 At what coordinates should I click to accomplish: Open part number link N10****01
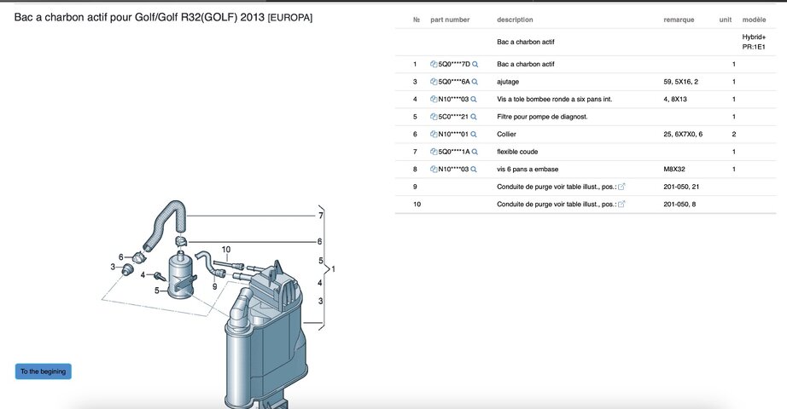(x=453, y=135)
